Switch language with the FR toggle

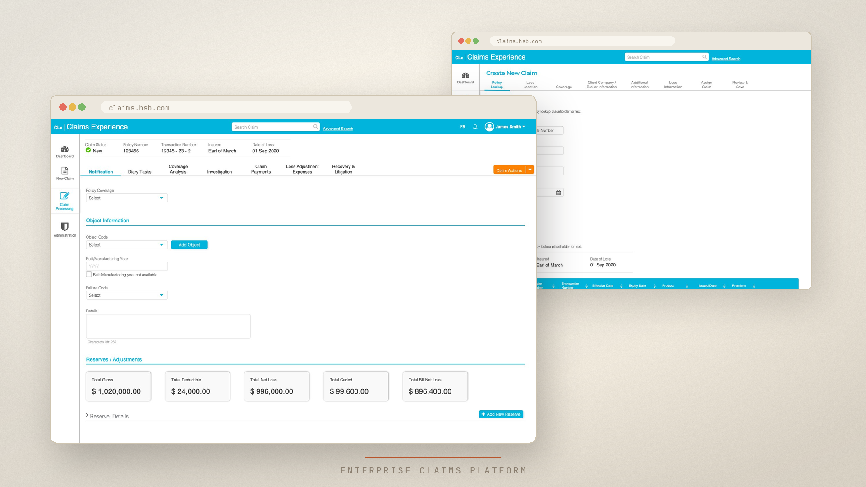462,127
